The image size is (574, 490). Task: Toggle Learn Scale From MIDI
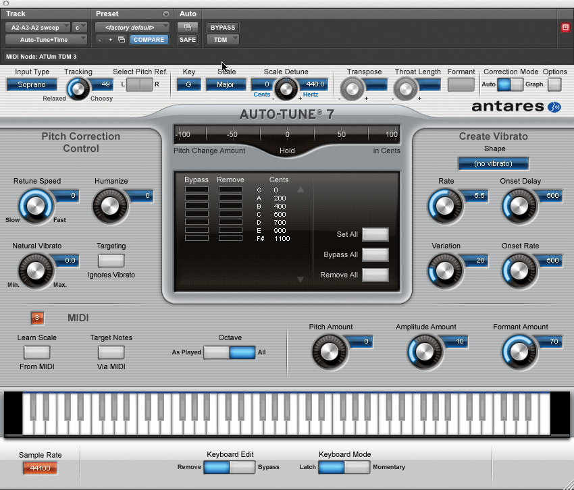point(37,352)
